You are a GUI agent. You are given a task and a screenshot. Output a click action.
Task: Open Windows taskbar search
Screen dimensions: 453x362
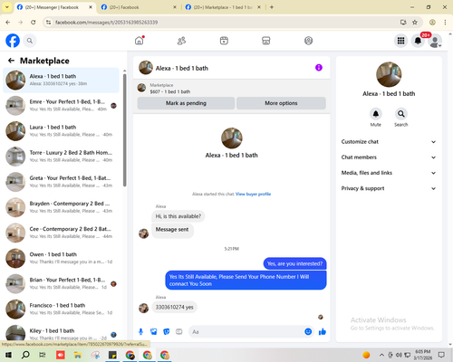pyautogui.click(x=25, y=355)
